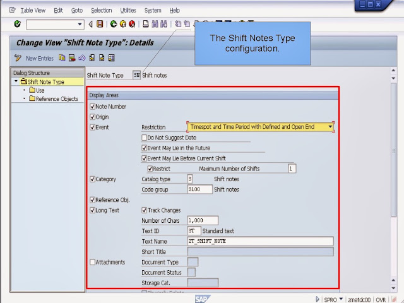
Task: Open the Goto menu
Action: coord(77,10)
